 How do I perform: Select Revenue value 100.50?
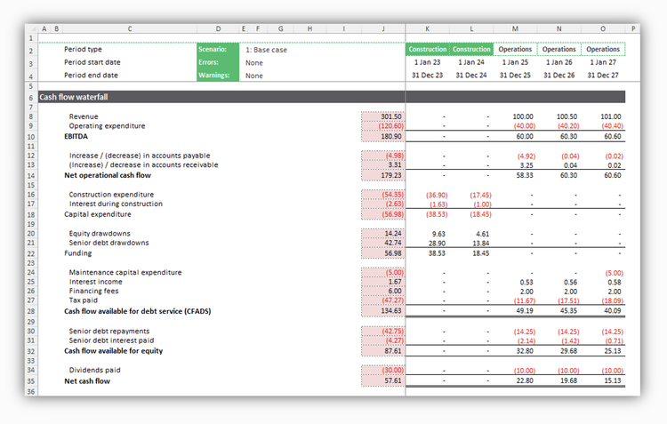(567, 116)
